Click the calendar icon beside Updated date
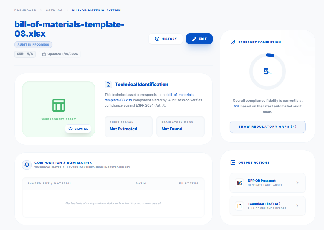 [44, 54]
